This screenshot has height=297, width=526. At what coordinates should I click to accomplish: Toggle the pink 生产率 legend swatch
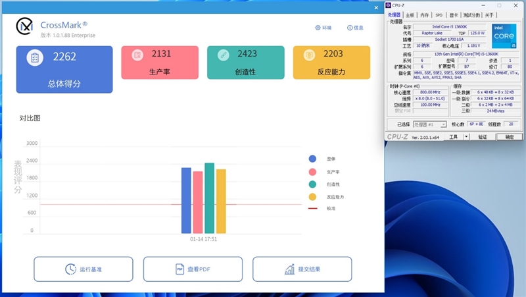tap(312, 172)
